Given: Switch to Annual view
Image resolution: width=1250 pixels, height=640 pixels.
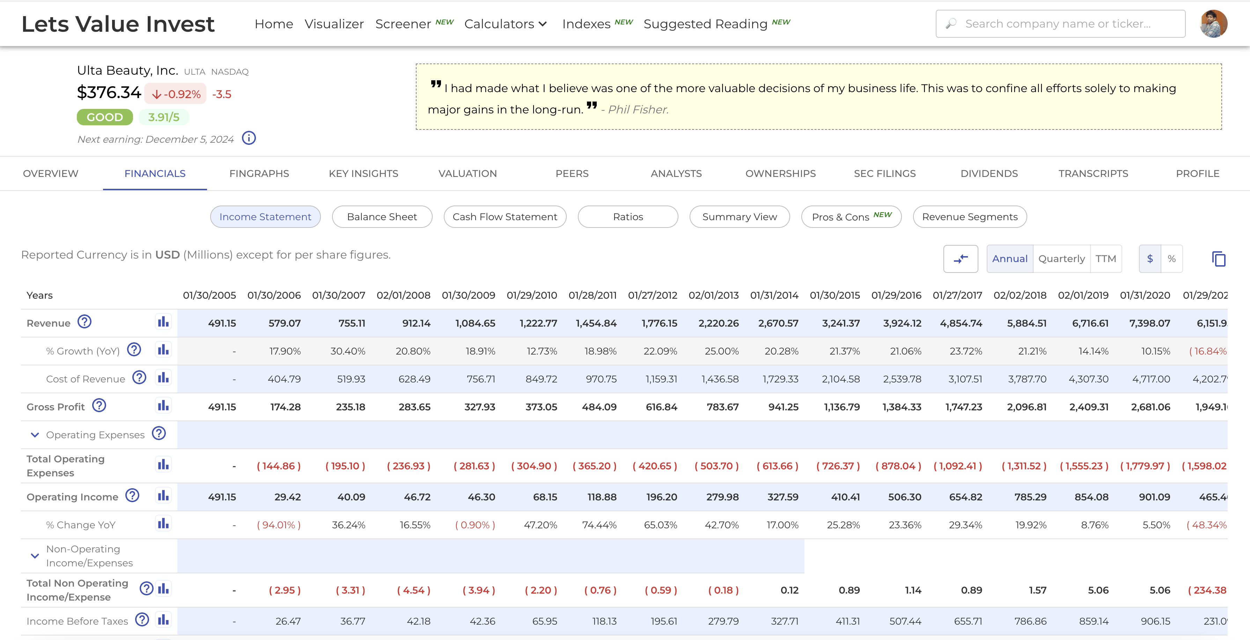Looking at the screenshot, I should [1010, 259].
